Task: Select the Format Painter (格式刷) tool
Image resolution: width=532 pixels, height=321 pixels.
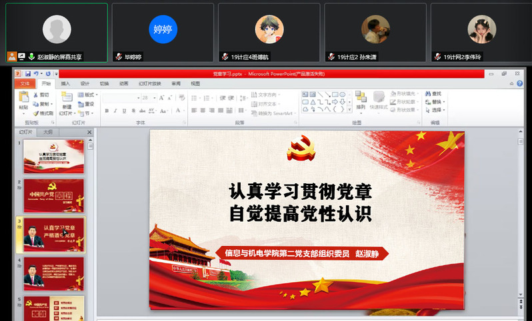Action: [x=36, y=113]
